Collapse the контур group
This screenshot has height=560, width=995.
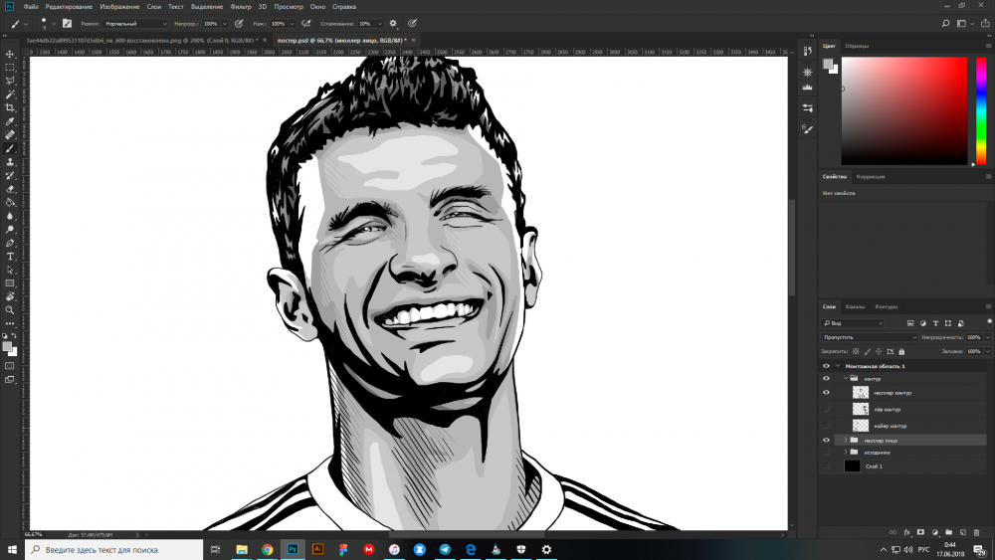(846, 379)
